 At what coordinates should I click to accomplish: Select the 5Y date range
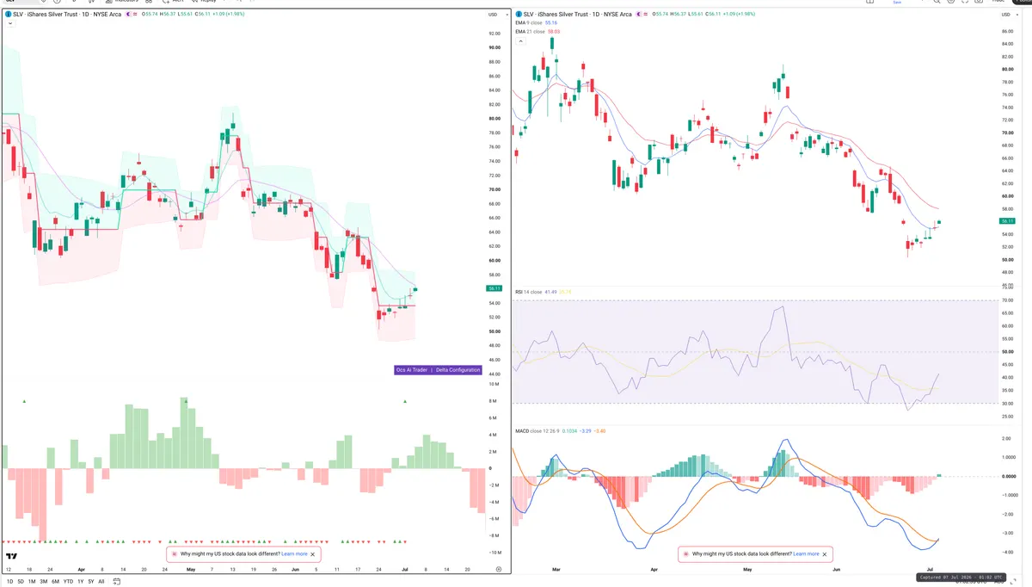(91, 582)
